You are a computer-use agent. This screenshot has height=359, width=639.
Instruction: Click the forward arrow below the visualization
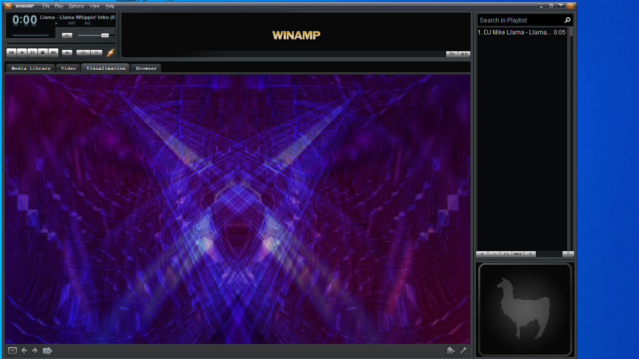[34, 351]
